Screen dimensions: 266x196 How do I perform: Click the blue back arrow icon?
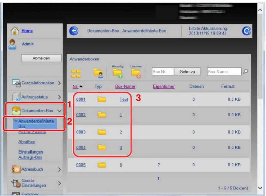click(x=74, y=31)
